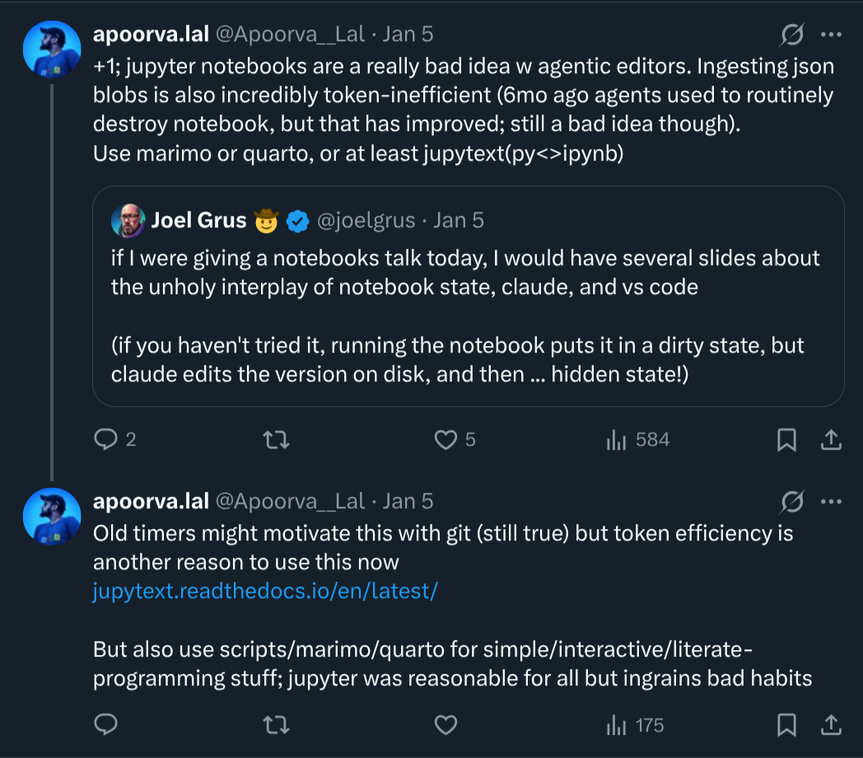This screenshot has width=863, height=758.
Task: Open Joel Grus's quoted tweet profile name
Action: pos(198,220)
